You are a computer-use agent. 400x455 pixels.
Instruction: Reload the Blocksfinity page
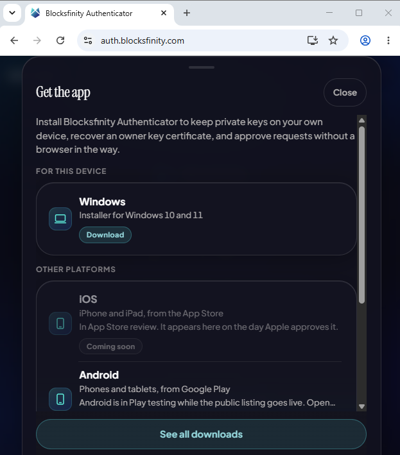(60, 40)
